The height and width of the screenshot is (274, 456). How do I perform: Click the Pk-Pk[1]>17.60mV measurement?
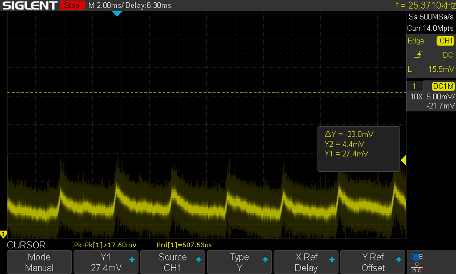105,245
